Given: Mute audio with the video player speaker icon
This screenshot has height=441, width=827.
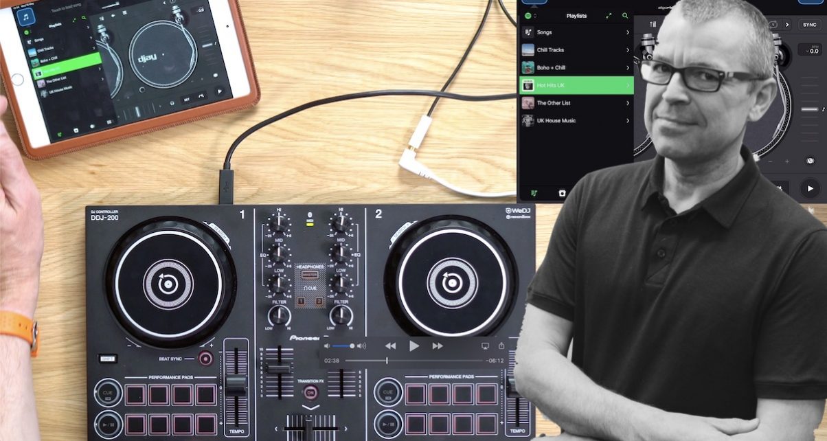Looking at the screenshot, I should coord(328,346).
